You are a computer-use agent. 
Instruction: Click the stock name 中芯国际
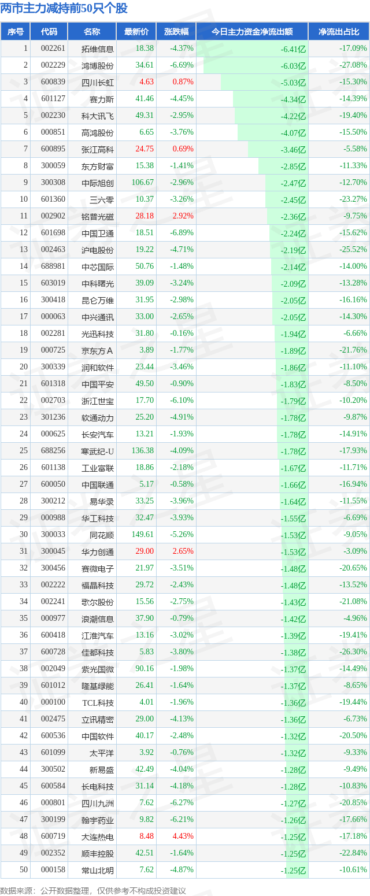point(98,266)
